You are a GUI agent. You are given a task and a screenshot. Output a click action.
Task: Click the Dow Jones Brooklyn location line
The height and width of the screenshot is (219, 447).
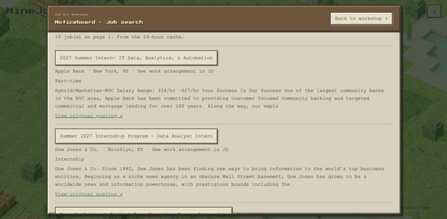click(x=141, y=150)
